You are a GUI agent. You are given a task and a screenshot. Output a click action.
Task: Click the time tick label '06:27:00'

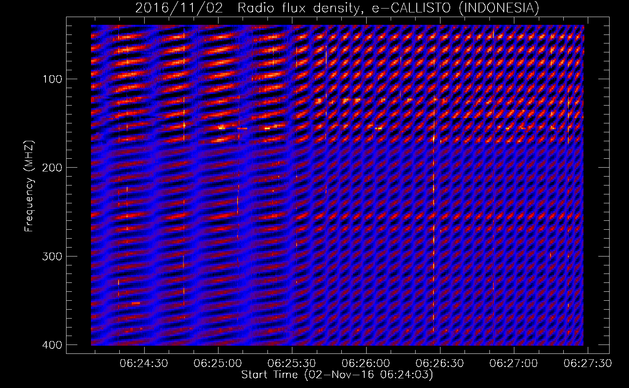coord(514,364)
